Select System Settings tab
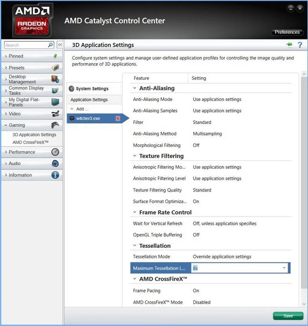This screenshot has width=308, height=326. click(92, 89)
